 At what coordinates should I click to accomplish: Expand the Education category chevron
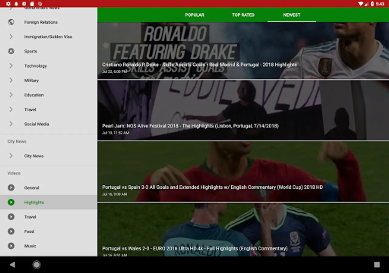11,95
